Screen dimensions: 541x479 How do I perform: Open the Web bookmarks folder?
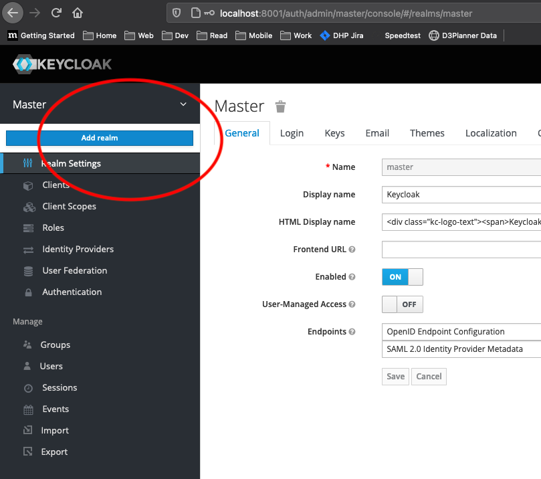[x=139, y=35]
